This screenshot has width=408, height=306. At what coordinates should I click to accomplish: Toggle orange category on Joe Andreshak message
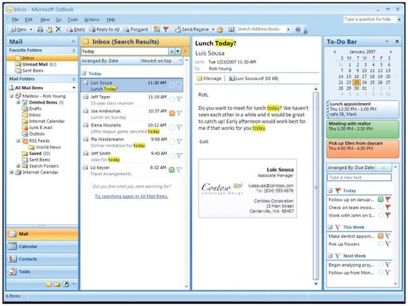pyautogui.click(x=172, y=113)
